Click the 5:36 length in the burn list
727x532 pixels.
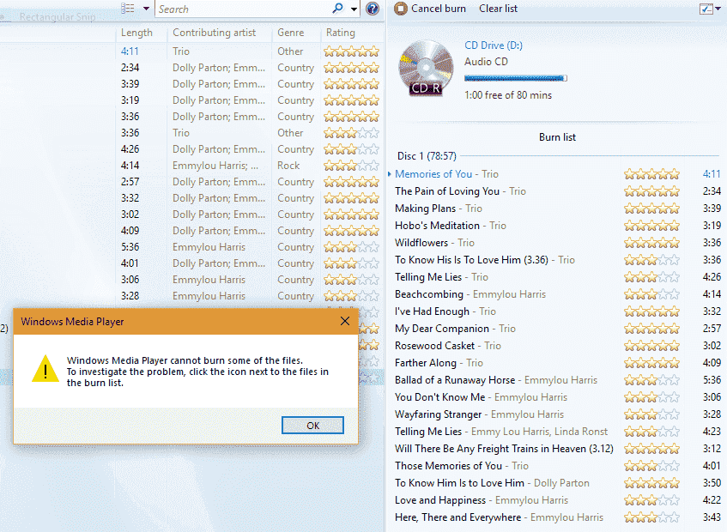[712, 380]
